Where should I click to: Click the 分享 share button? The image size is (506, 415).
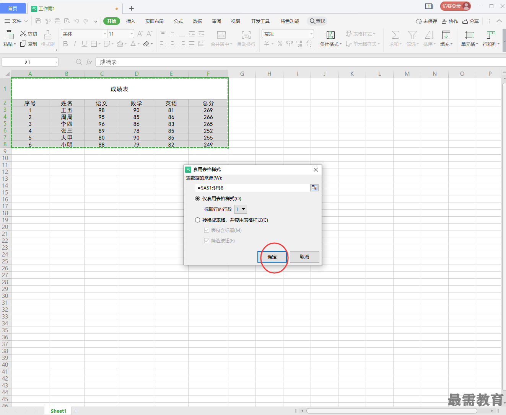470,21
